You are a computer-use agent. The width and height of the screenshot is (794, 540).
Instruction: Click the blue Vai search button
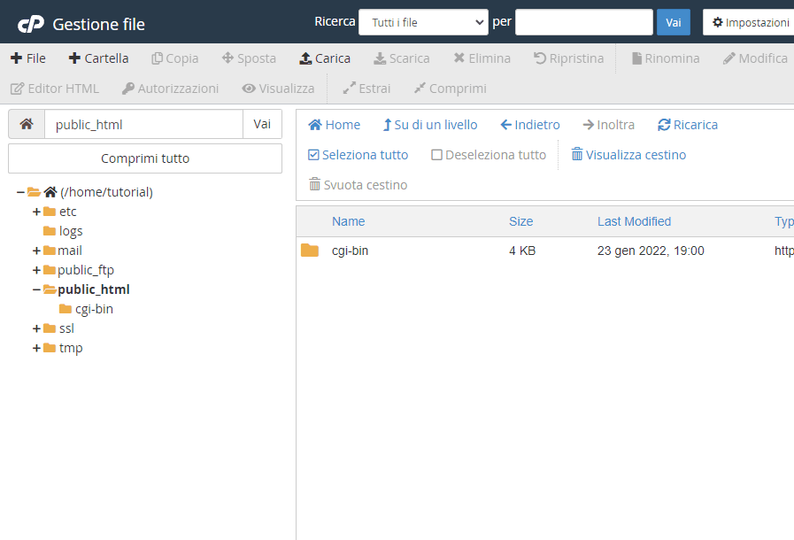pos(674,22)
